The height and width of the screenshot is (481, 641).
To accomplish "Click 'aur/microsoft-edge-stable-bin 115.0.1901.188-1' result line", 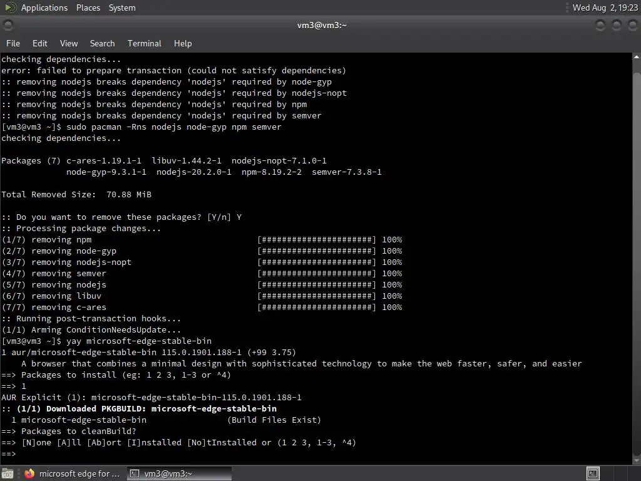I will [x=149, y=353].
